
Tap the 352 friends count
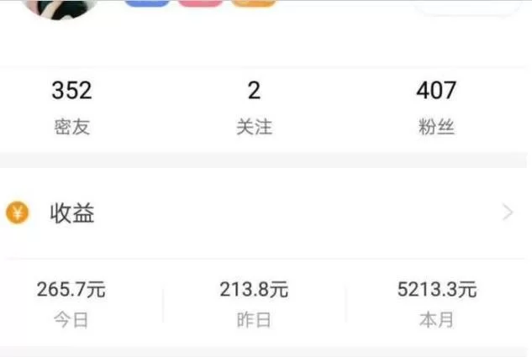pos(71,91)
